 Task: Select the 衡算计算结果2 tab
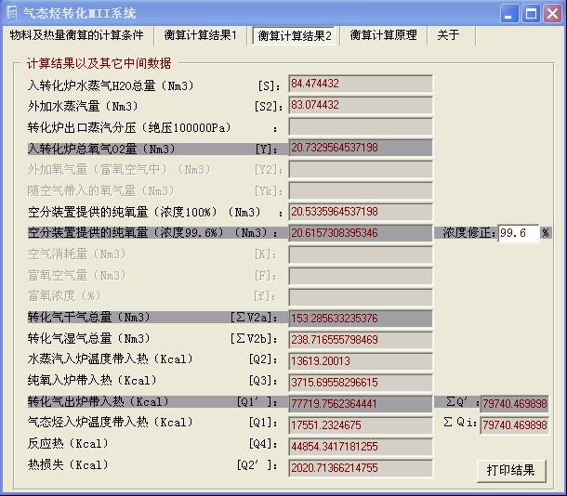click(295, 36)
